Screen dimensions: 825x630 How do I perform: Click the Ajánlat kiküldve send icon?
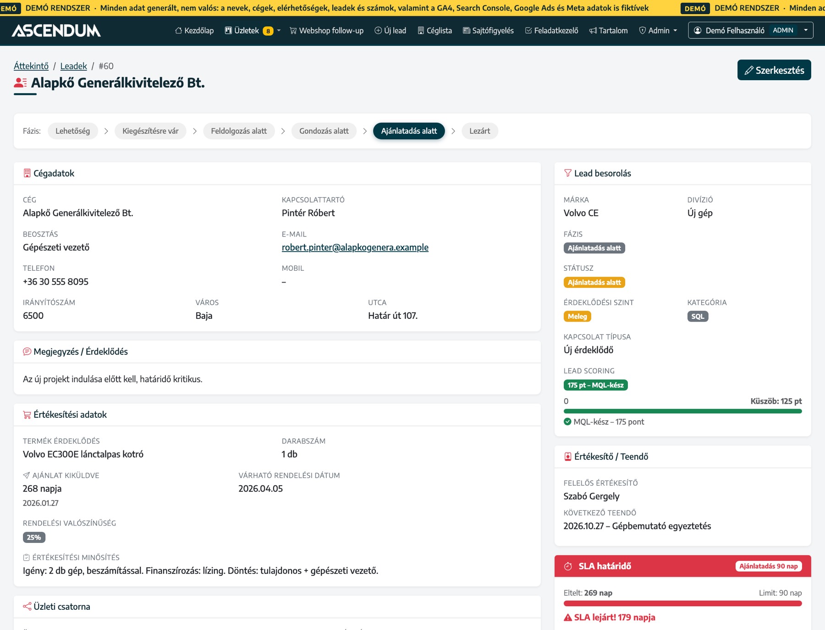[26, 476]
